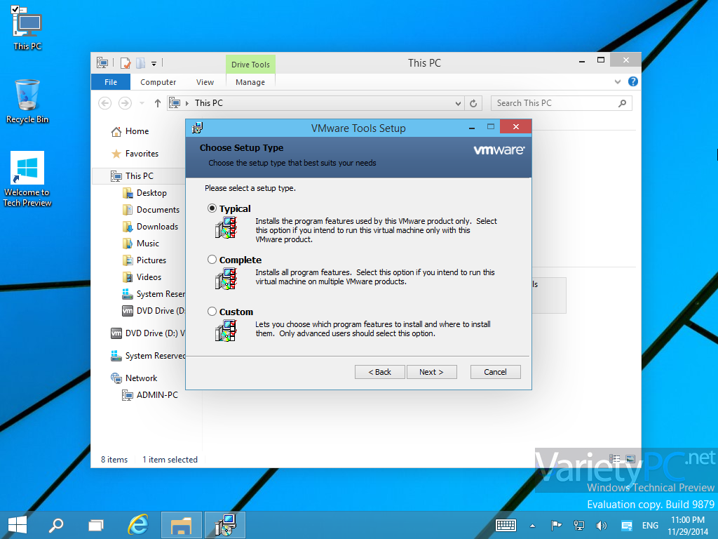Click Next to continue VMware Tools setup
The width and height of the screenshot is (718, 539).
pos(432,371)
